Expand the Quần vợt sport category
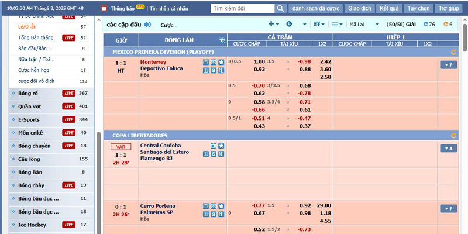 tap(51, 106)
